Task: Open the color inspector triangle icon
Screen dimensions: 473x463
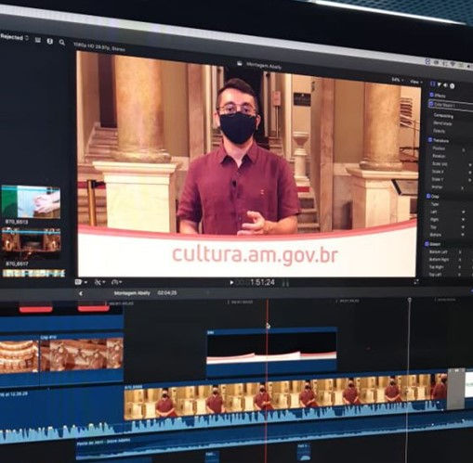Action: (440, 84)
